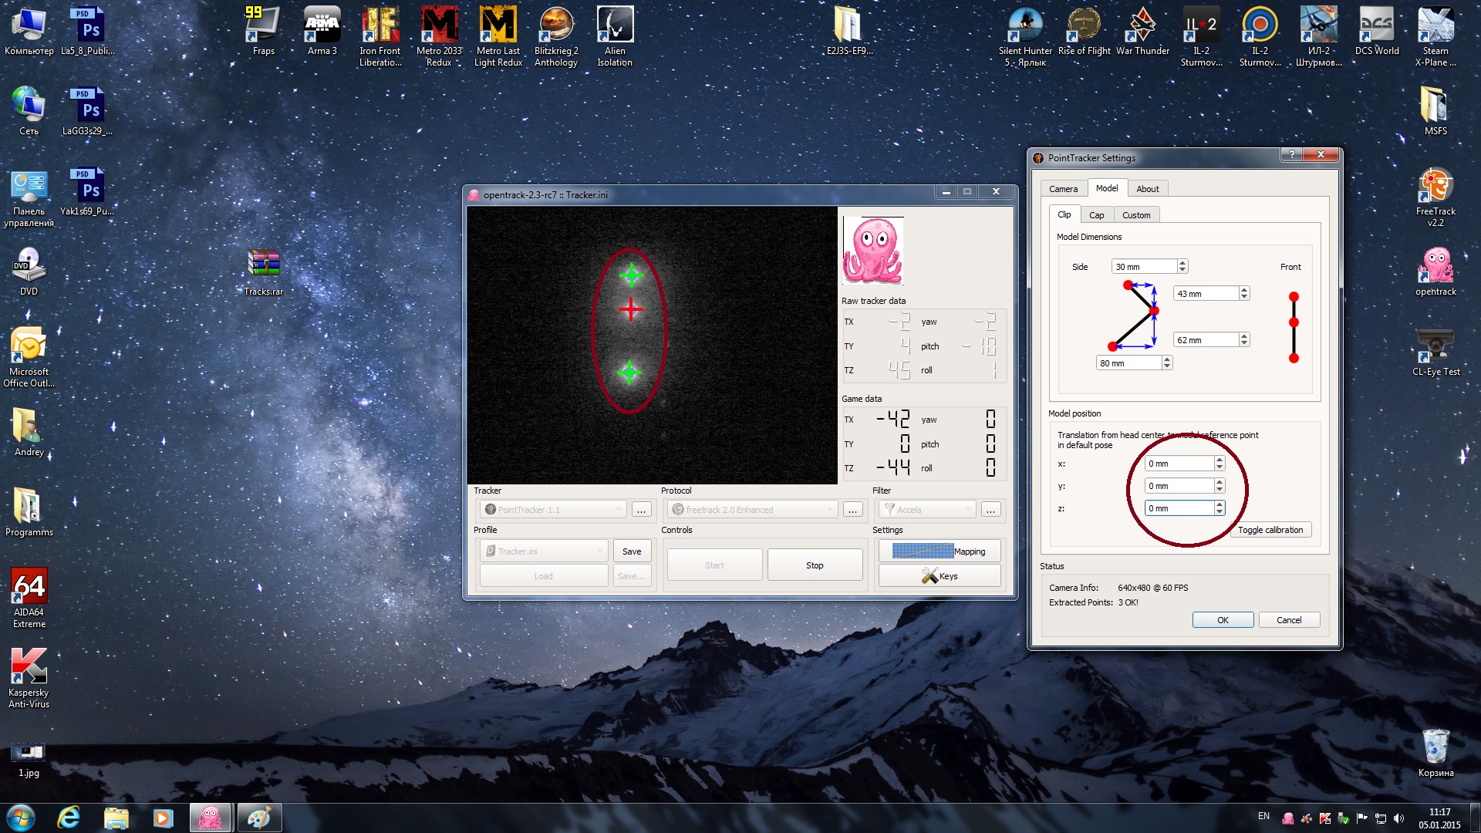Open the Fraps desktop shortcut
1481x833 pixels.
[263, 31]
